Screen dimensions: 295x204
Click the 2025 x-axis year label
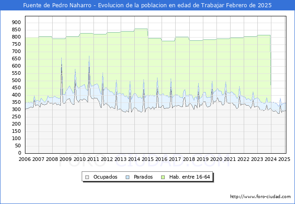(x=284, y=159)
